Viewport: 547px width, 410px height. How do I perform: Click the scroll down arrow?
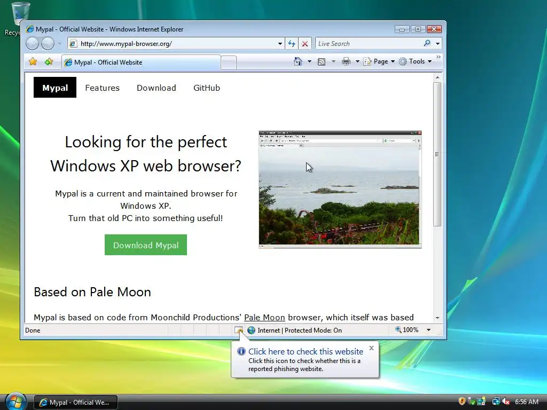(x=437, y=318)
